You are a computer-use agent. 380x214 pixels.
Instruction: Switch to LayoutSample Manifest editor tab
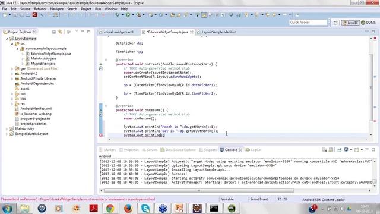click(219, 32)
